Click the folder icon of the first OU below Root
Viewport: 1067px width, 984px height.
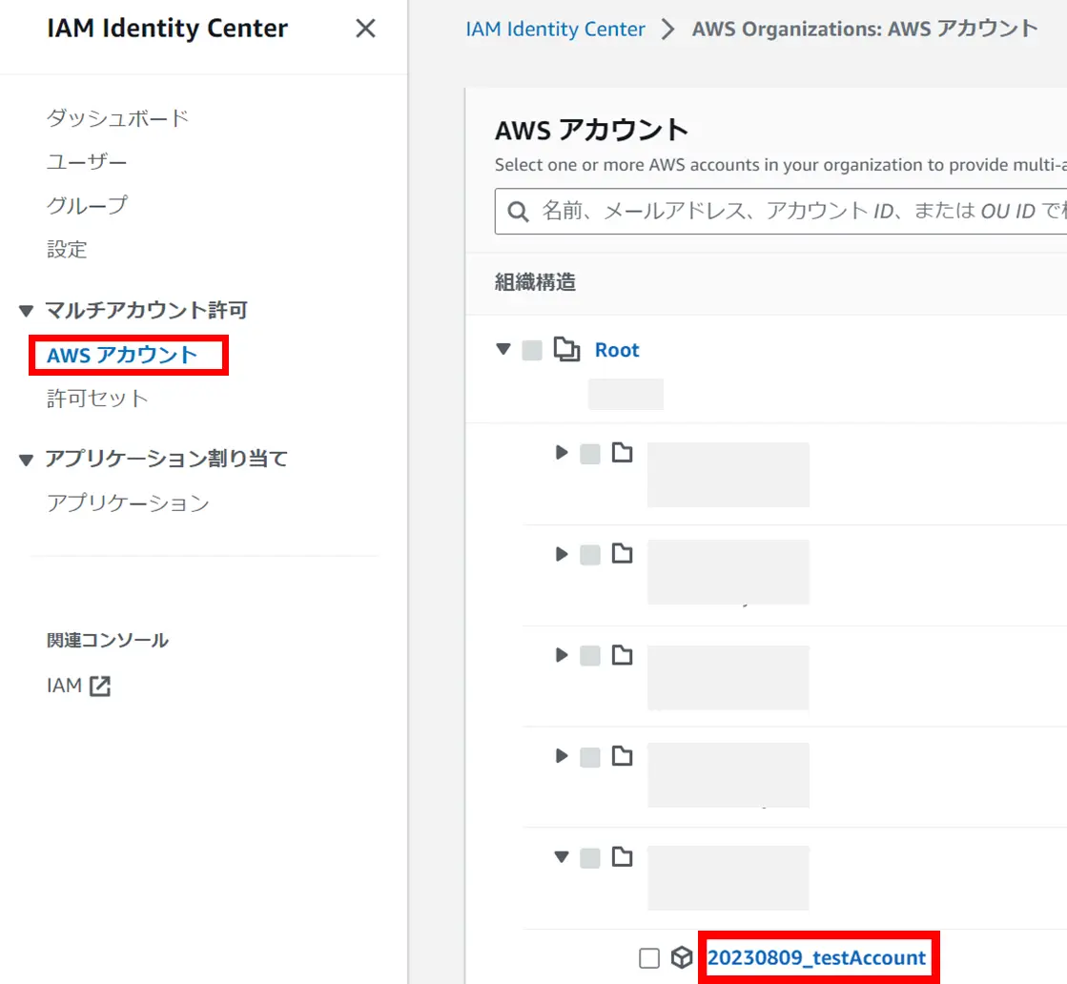(622, 453)
